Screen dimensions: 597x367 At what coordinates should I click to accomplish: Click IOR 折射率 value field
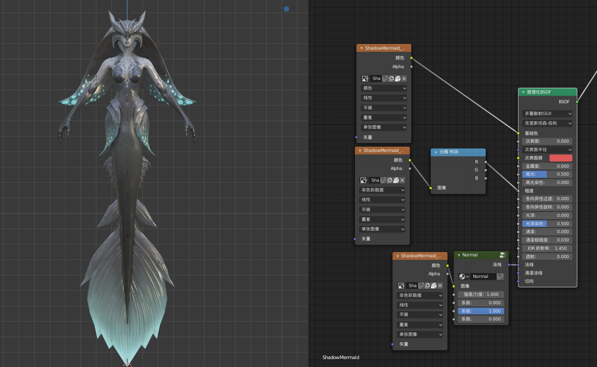[547, 248]
